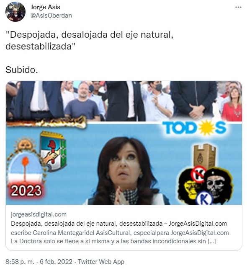
Task: Click the cardboard ballot box icon
Action: tap(205, 156)
